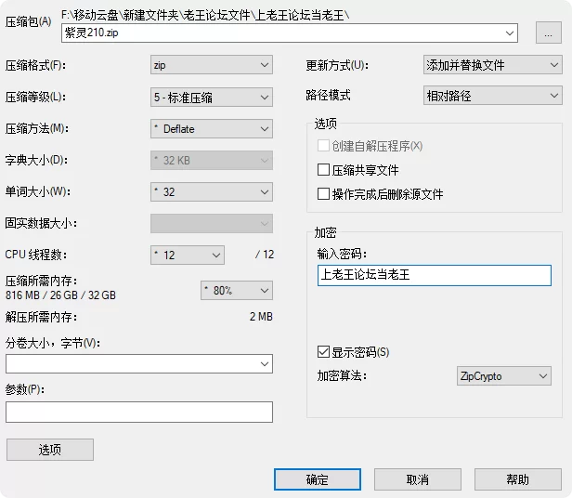
Task: Open the 加密算法 ZipCrypto dropdown
Action: coord(504,376)
